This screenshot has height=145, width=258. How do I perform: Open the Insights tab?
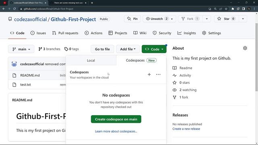point(187,33)
